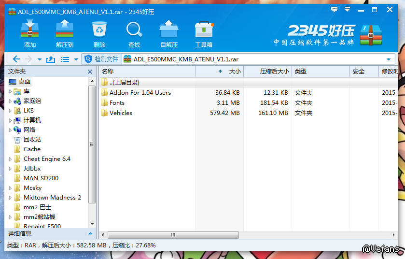Screen dimensions: 405x259
Task: Open the view mode dropdown arrow
Action: coord(76,59)
